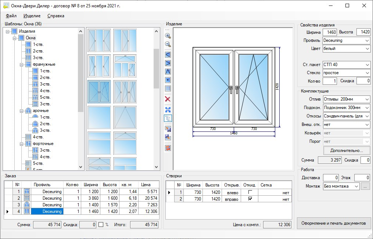Toggle the percent discount checkbox
Screen dimensions: 373x239
click(101, 225)
